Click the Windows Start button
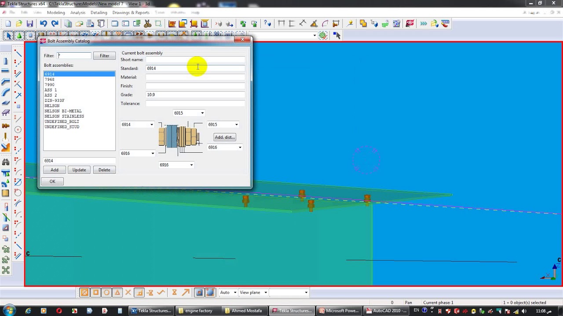Image resolution: width=563 pixels, height=316 pixels. [9, 311]
